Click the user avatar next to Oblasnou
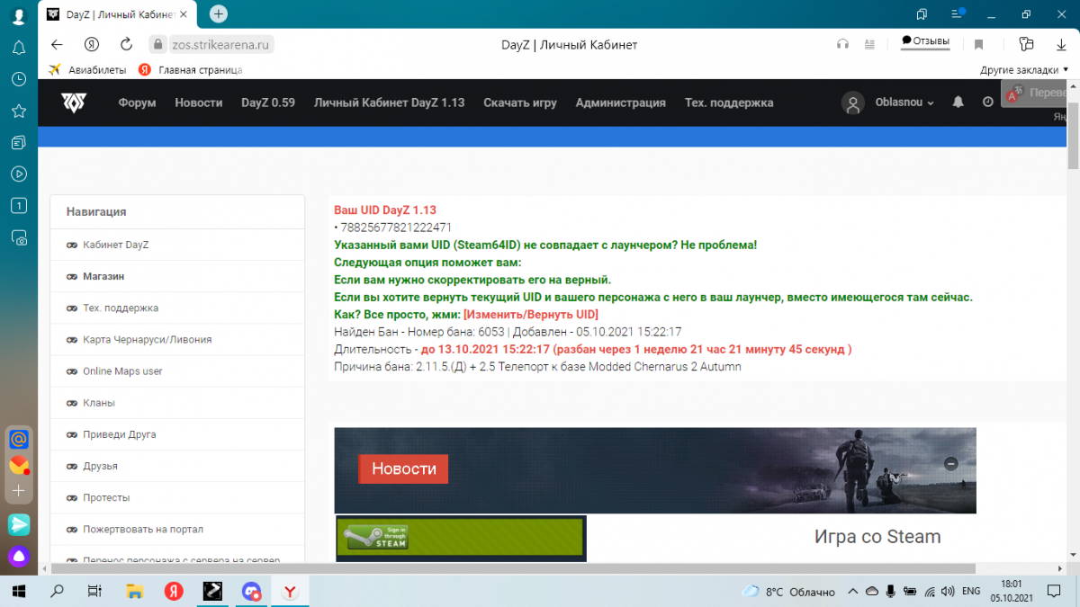1080x607 pixels. [853, 103]
